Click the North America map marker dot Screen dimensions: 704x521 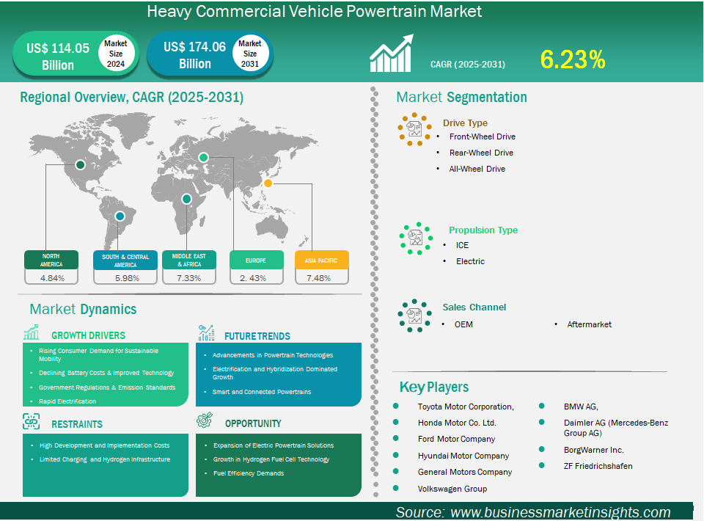tap(81, 165)
